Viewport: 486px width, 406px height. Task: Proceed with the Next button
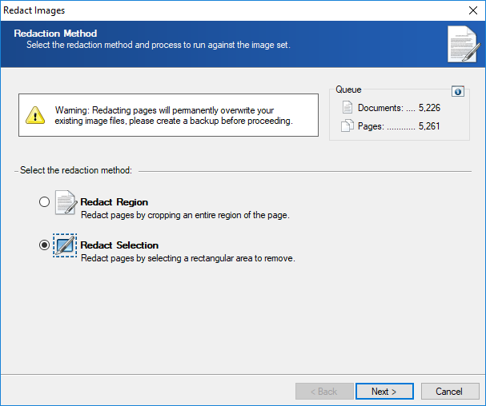[x=384, y=392]
